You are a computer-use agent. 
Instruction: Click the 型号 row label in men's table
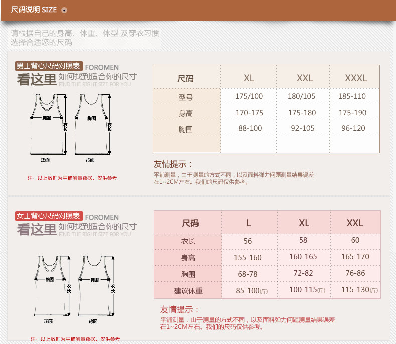click(186, 97)
